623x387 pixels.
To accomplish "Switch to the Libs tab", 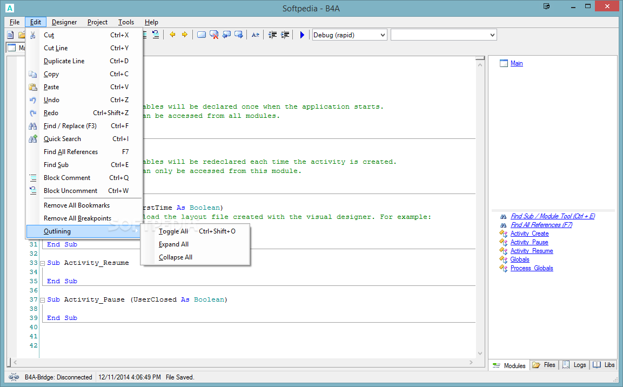I will click(x=604, y=365).
